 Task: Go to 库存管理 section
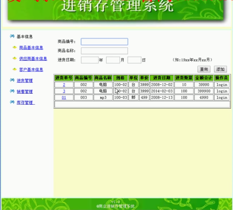pos(26,102)
